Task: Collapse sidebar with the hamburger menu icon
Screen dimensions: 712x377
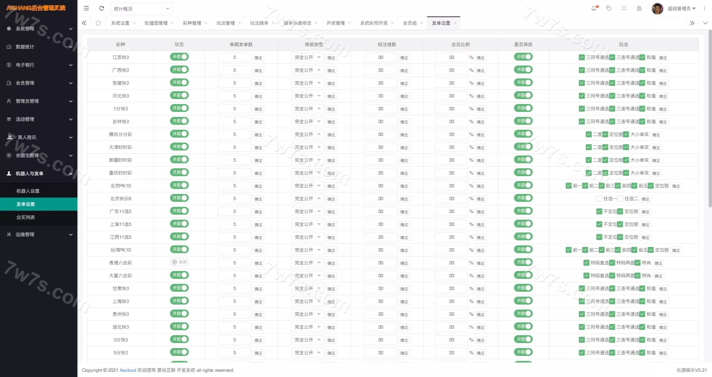Action: coord(86,8)
